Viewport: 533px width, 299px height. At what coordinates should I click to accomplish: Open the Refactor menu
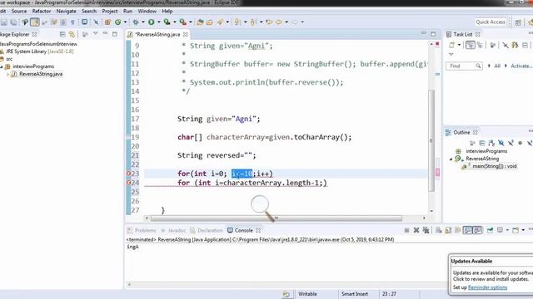(42, 11)
